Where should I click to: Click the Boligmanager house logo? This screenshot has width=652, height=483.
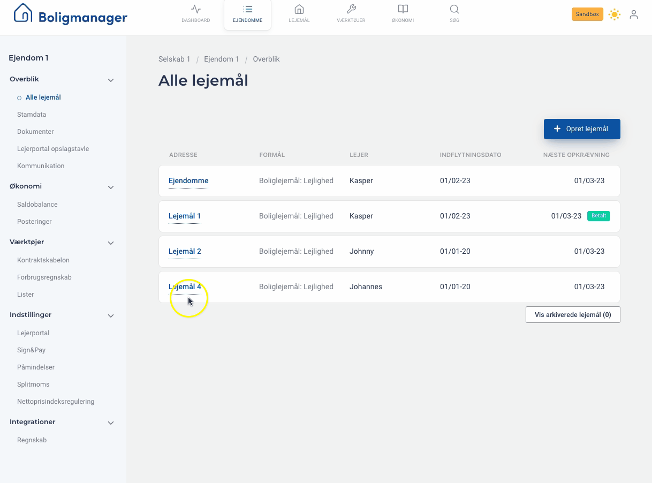coord(23,14)
